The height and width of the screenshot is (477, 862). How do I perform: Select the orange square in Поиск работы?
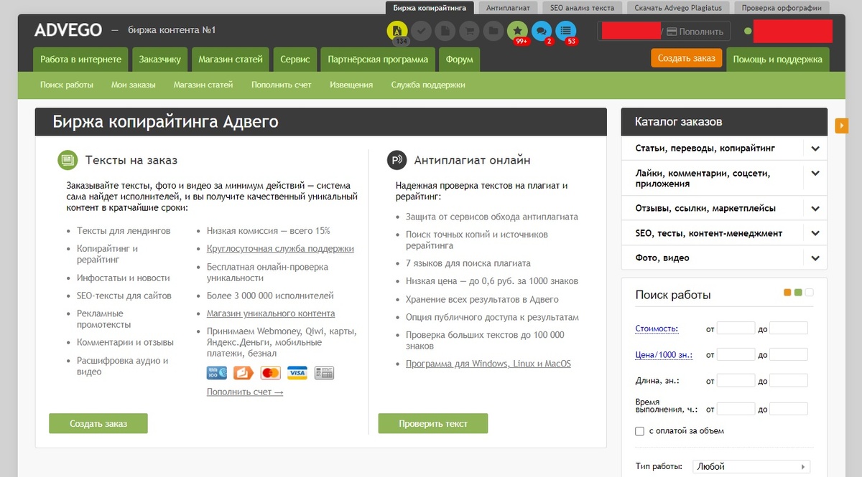[788, 292]
